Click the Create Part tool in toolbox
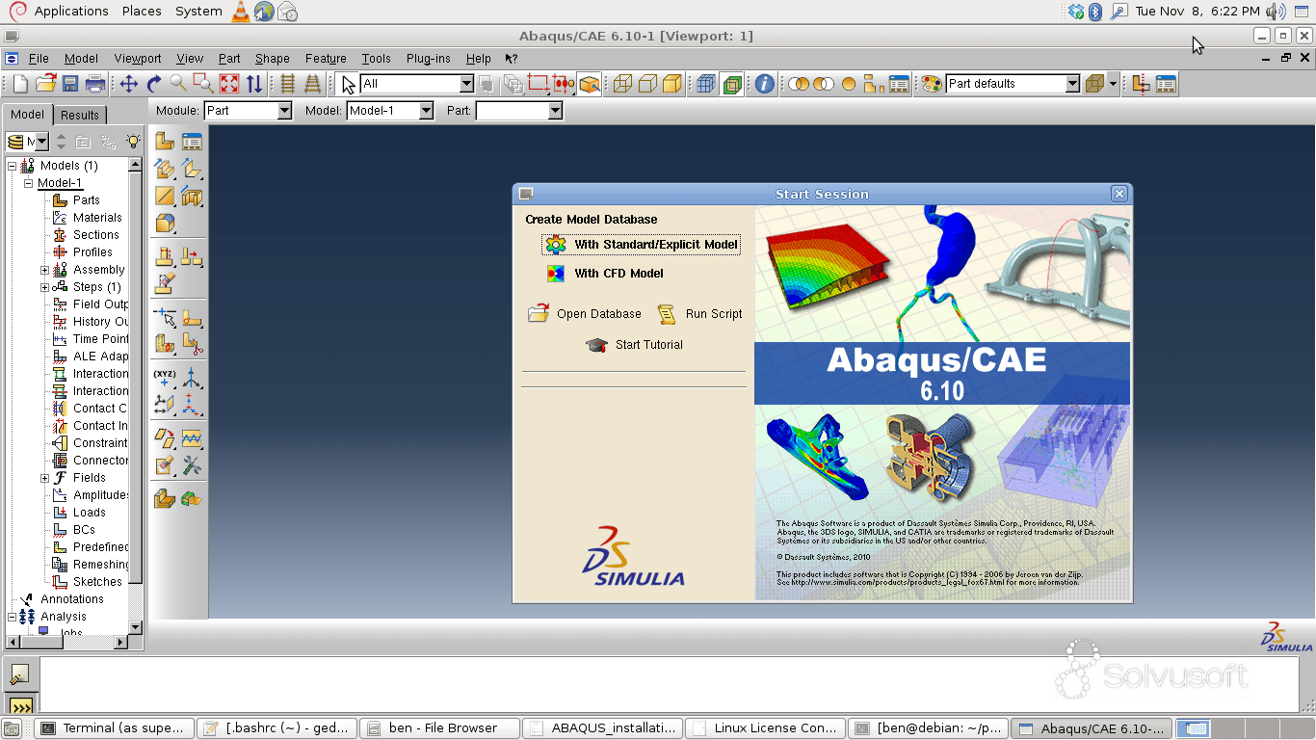 165,142
